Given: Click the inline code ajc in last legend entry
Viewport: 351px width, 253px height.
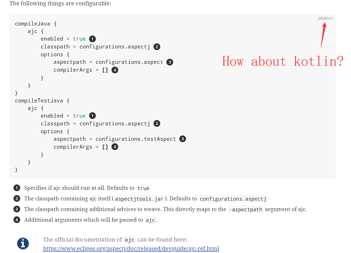Looking at the screenshot, I should pyautogui.click(x=150, y=220).
